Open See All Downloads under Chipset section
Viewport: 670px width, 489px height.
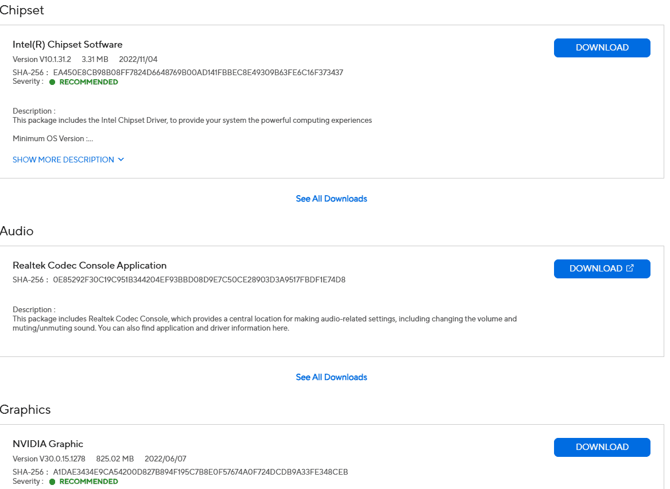331,199
